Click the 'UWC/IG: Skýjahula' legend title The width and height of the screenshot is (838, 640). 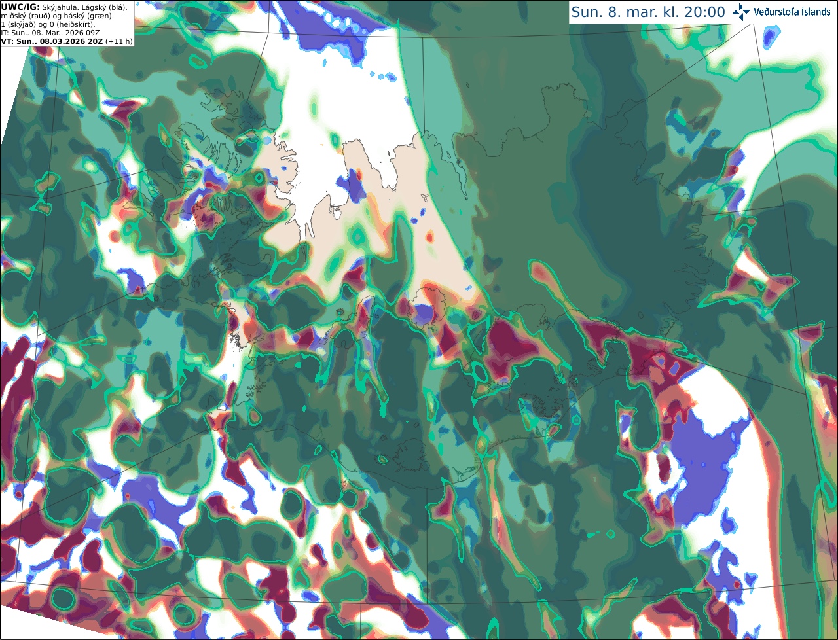pyautogui.click(x=40, y=7)
